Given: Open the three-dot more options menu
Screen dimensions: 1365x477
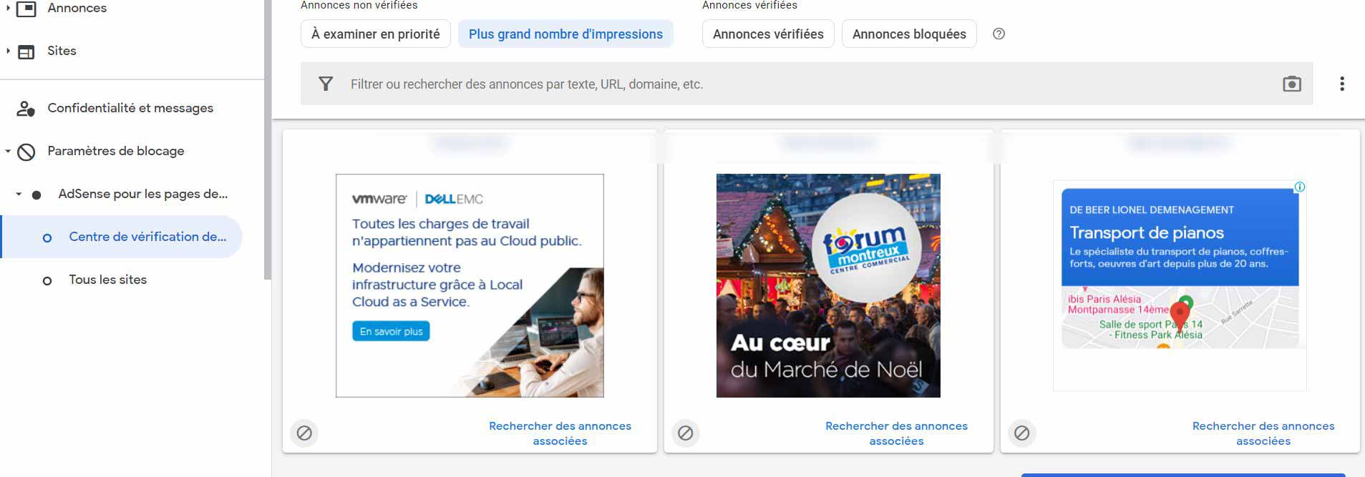Looking at the screenshot, I should coord(1341,84).
